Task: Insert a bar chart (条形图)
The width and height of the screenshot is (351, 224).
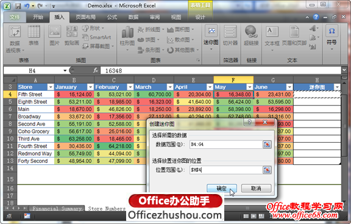Action: pos(151,50)
